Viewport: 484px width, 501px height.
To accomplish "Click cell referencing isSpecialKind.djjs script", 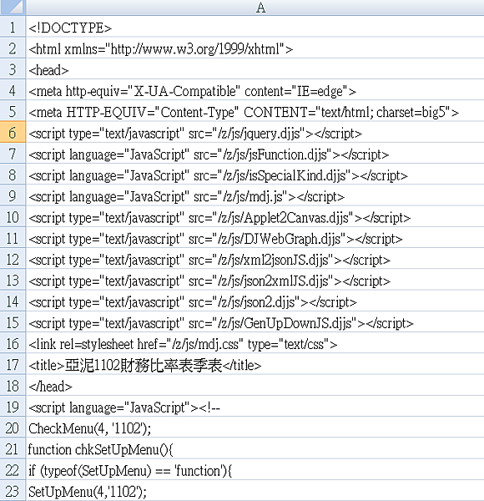I will pos(255,175).
